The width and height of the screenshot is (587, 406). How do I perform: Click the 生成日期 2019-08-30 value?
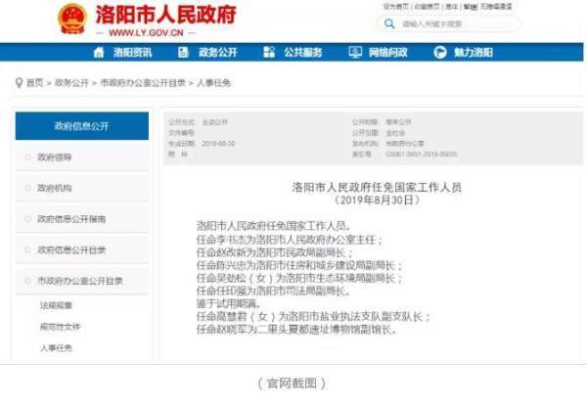218,144
